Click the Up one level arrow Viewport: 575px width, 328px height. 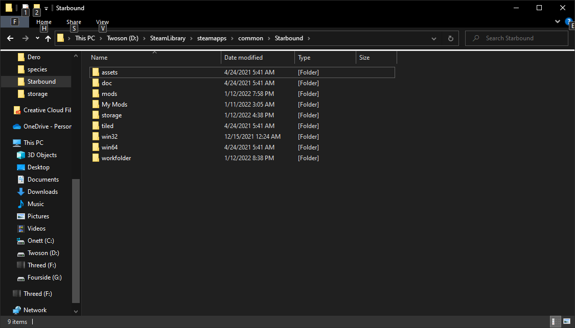[48, 38]
